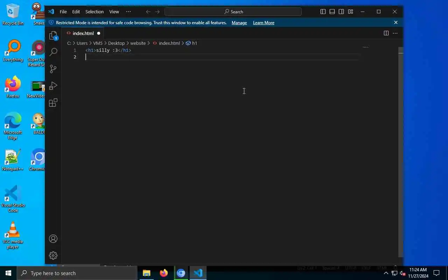This screenshot has height=280, width=448.
Task: Dismiss the Restricted Mode banner
Action: click(396, 22)
